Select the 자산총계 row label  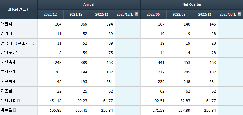click(8, 62)
